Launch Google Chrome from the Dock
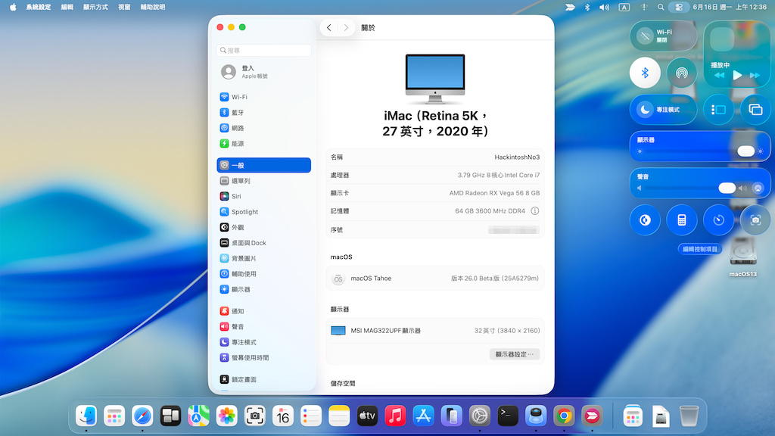 [564, 416]
